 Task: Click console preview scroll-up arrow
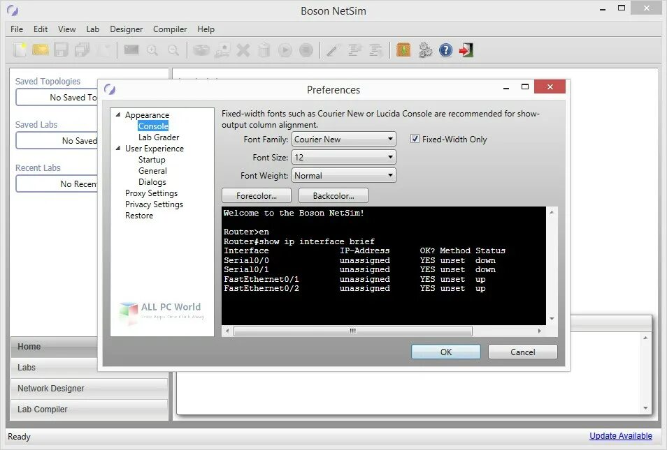[x=552, y=212]
